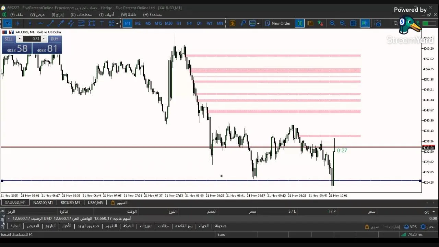Choose the vertical line drawing tool

coord(30,23)
